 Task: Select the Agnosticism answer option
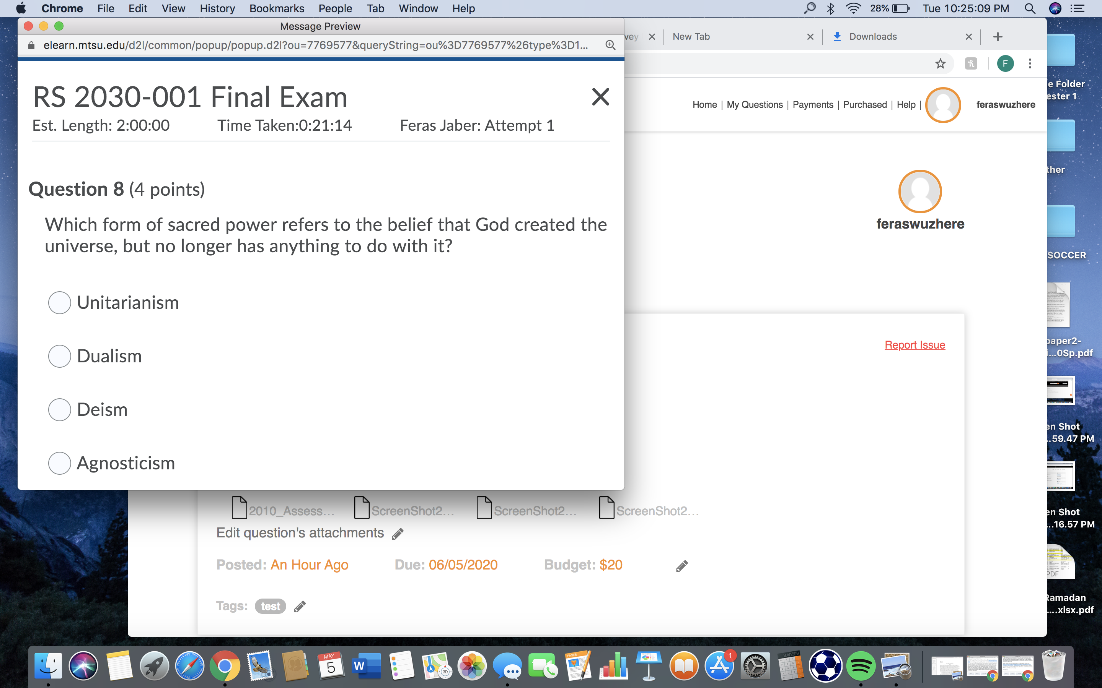coord(59,463)
